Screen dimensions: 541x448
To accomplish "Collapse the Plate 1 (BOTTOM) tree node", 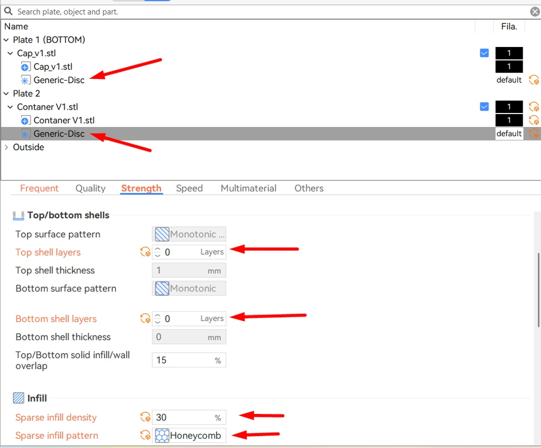I will coord(6,40).
